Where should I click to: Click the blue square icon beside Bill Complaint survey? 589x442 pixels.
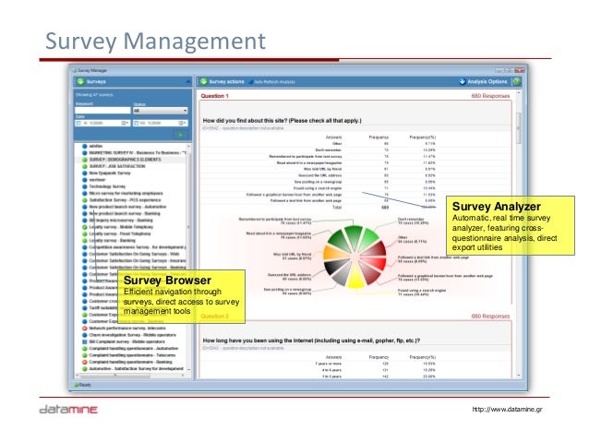tap(85, 341)
